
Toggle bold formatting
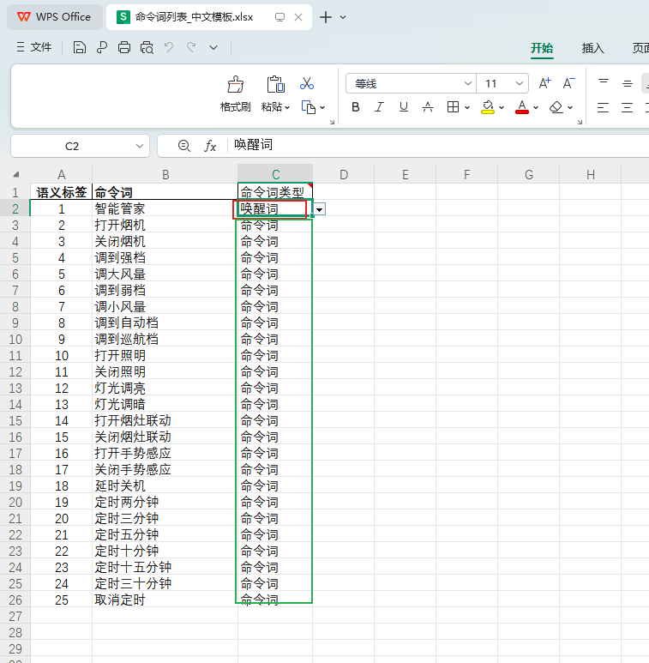point(356,107)
